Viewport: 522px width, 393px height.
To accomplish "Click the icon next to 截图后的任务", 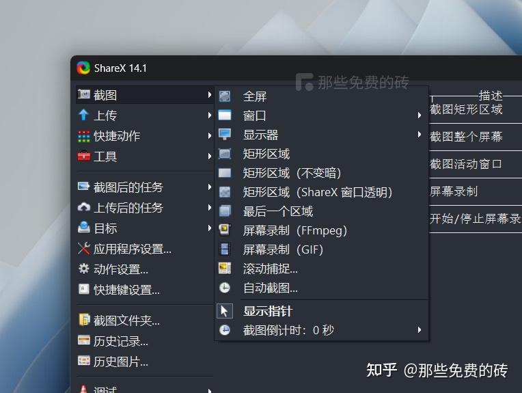I will [83, 186].
